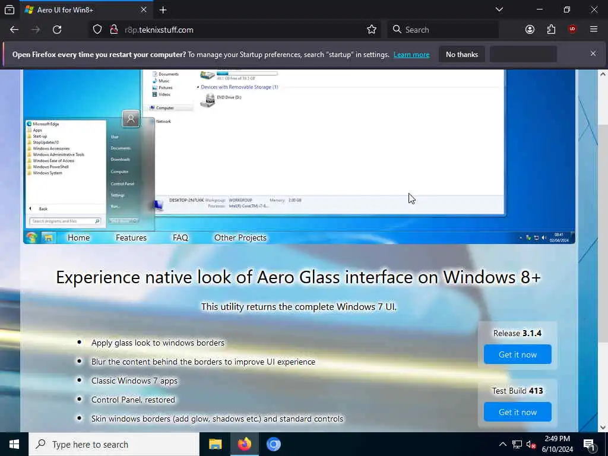The image size is (608, 456).
Task: Click the Windows 7 start orb in the screenshot
Action: 31,237
